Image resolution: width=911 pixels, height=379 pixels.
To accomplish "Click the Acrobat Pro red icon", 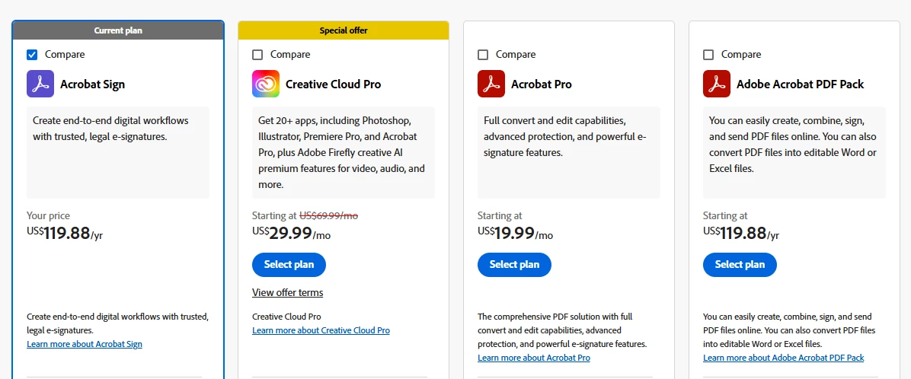I will [x=491, y=84].
